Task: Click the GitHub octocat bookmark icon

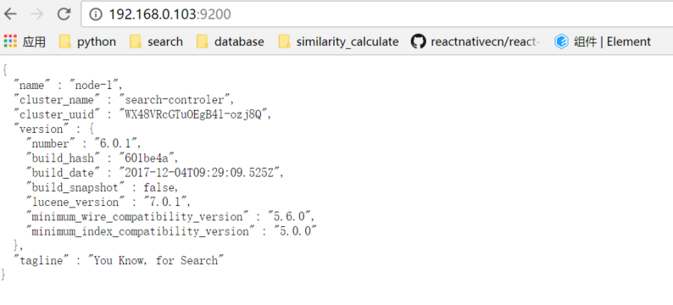Action: click(x=418, y=42)
